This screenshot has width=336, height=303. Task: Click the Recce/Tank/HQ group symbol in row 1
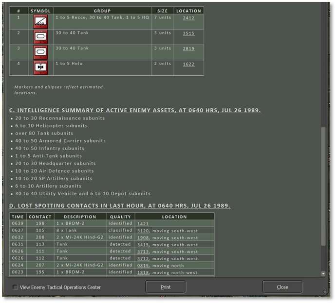40,21
